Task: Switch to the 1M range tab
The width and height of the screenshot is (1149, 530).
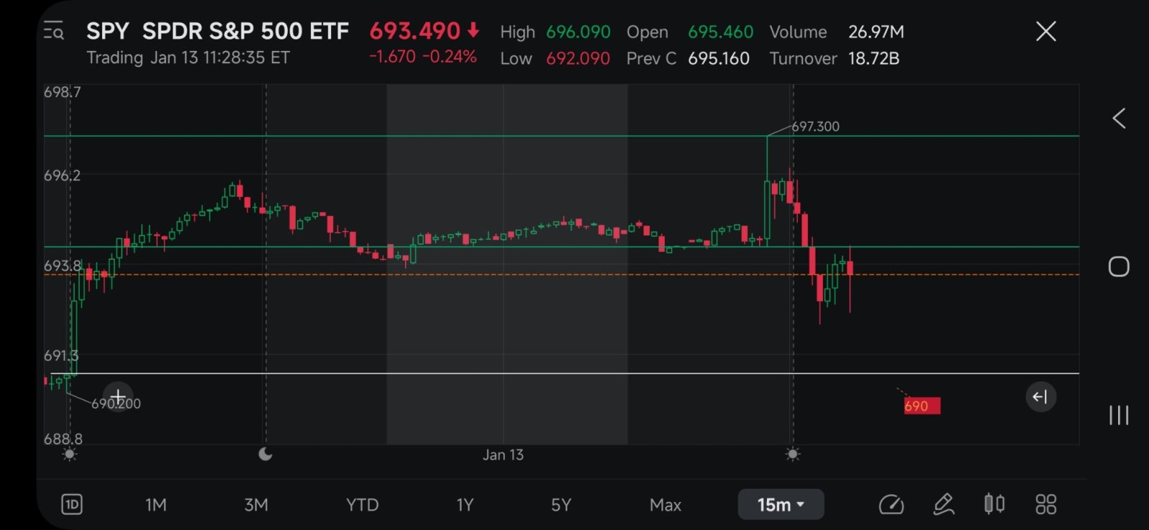Action: (156, 505)
